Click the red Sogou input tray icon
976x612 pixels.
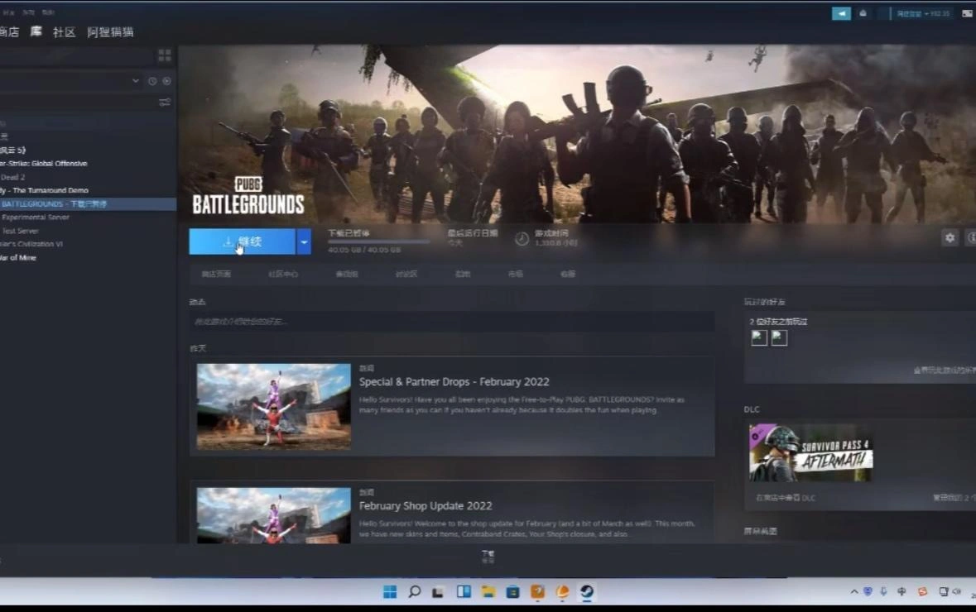923,591
